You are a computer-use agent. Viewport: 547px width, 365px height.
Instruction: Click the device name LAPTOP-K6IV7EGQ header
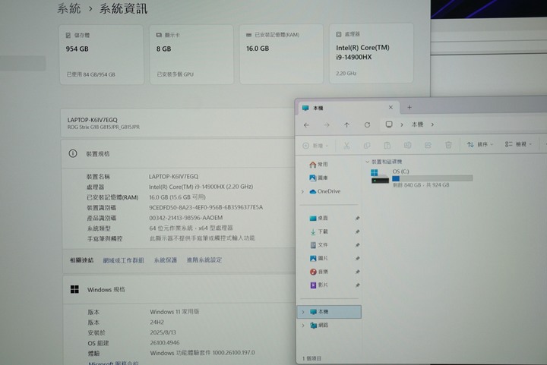(x=93, y=120)
